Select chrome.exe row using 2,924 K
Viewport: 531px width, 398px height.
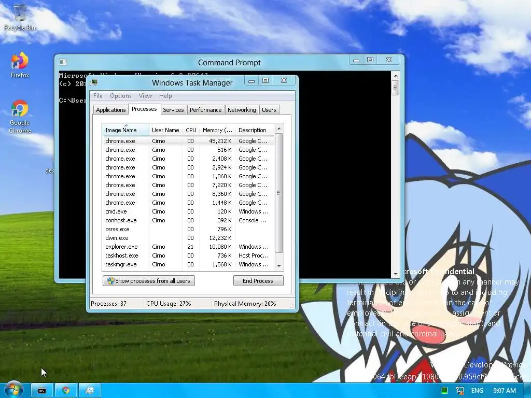click(188, 167)
